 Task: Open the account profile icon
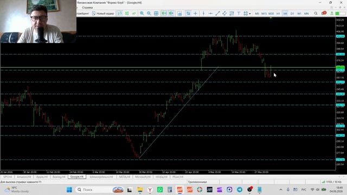pos(332,14)
